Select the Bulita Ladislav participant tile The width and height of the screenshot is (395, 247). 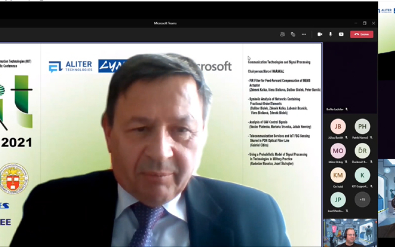click(x=350, y=77)
